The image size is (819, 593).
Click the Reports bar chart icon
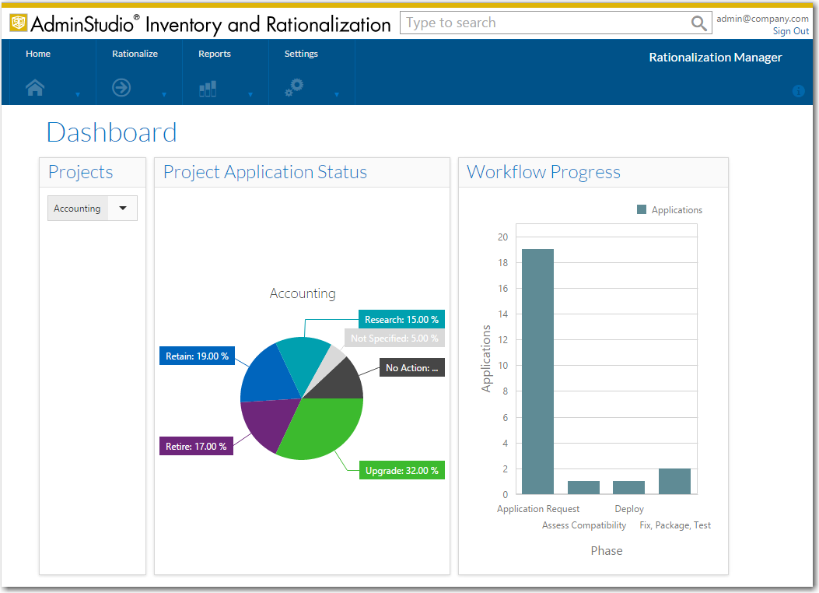pyautogui.click(x=208, y=88)
